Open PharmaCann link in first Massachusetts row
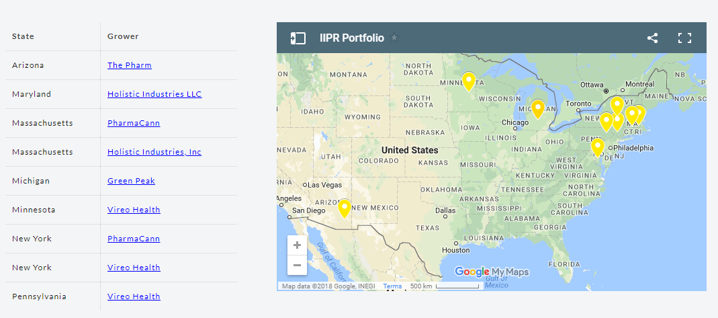This screenshot has width=718, height=318. [134, 123]
